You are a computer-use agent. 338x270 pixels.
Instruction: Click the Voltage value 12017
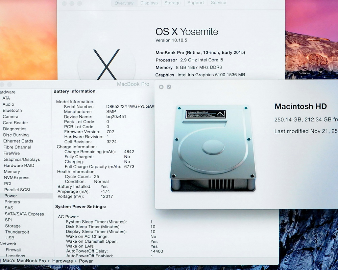pyautogui.click(x=107, y=196)
